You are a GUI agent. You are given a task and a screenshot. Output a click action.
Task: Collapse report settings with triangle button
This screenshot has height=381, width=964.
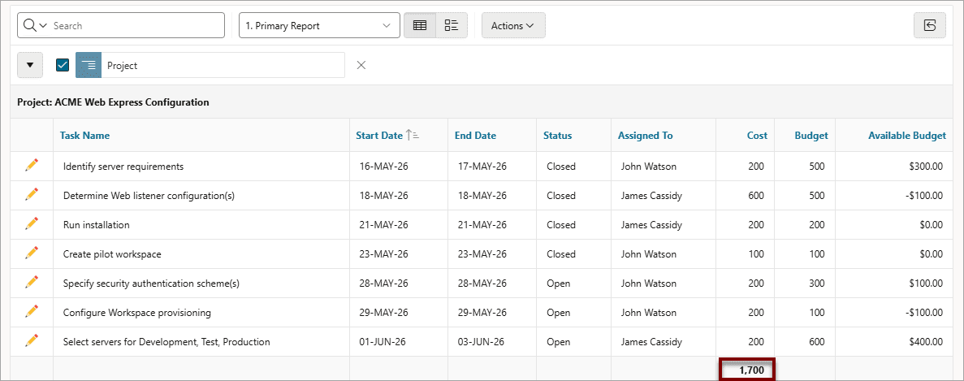tap(30, 65)
